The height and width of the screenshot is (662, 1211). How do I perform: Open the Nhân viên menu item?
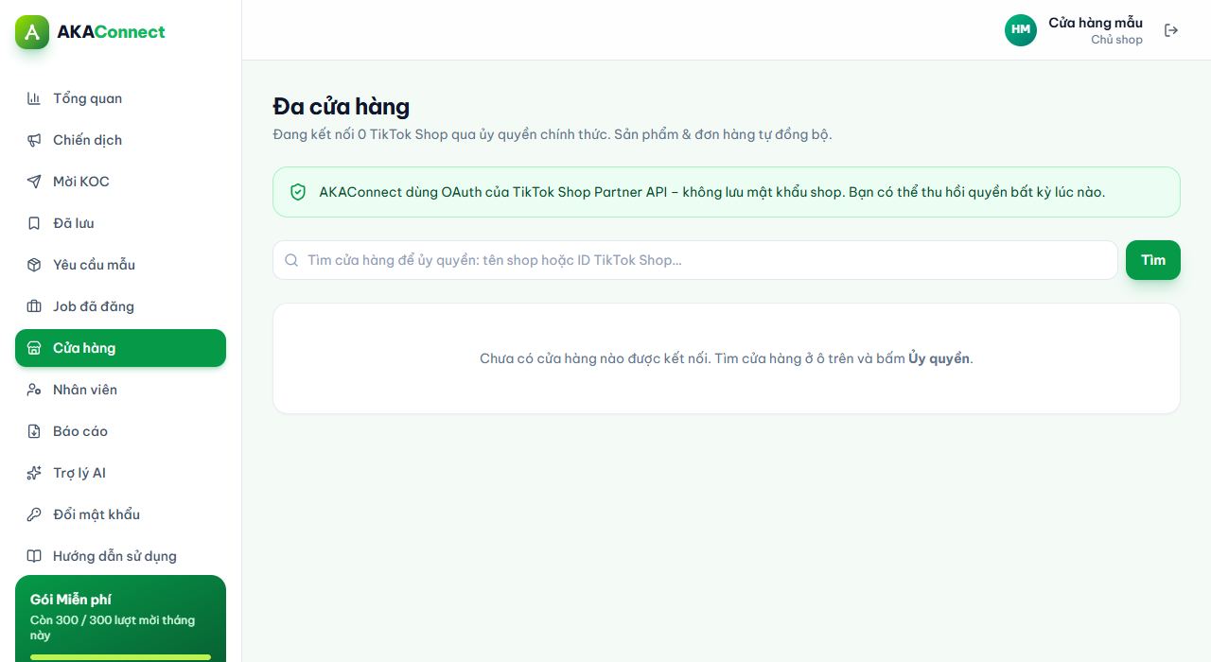tap(120, 390)
